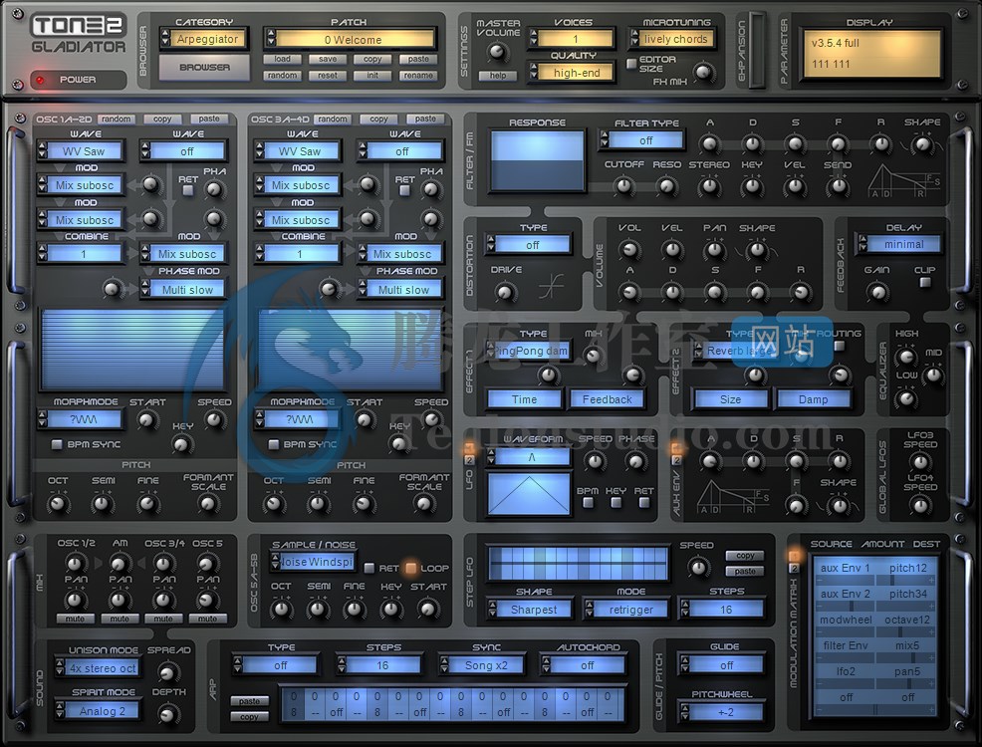The height and width of the screenshot is (747, 982).
Task: Click the filter Cutoff knob
Action: click(623, 185)
